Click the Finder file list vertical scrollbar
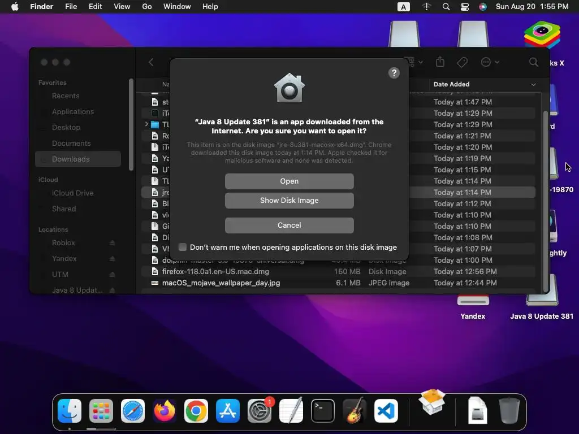 pos(546,201)
